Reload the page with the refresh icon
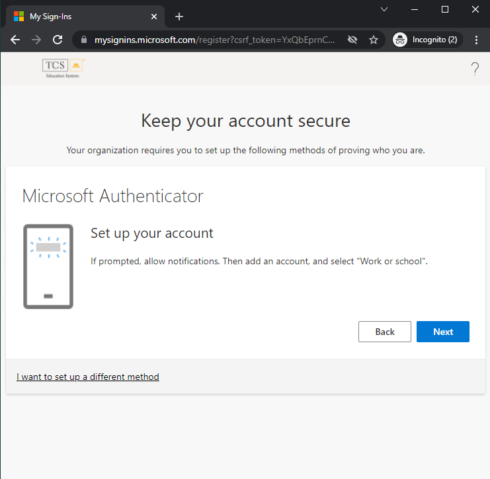 pos(58,40)
